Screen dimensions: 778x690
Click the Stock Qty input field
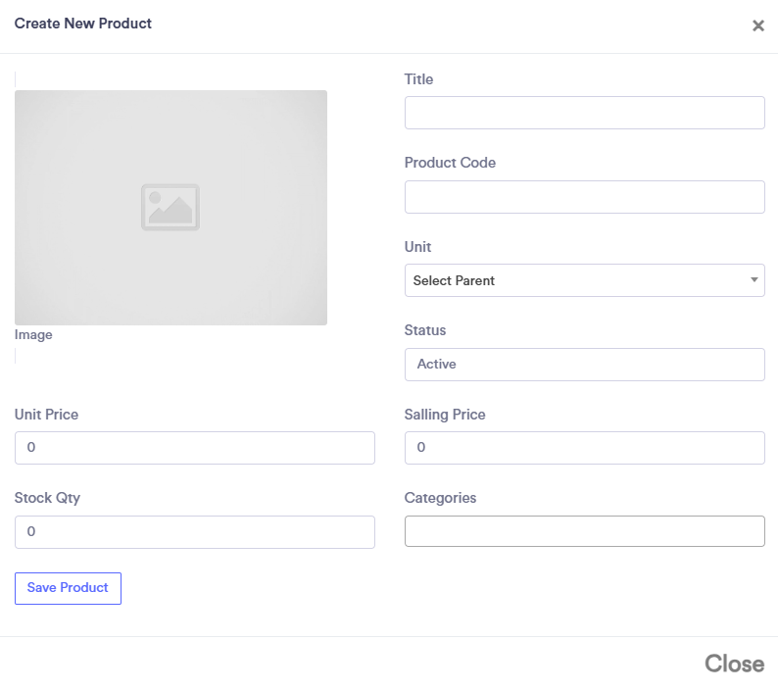[x=194, y=531]
